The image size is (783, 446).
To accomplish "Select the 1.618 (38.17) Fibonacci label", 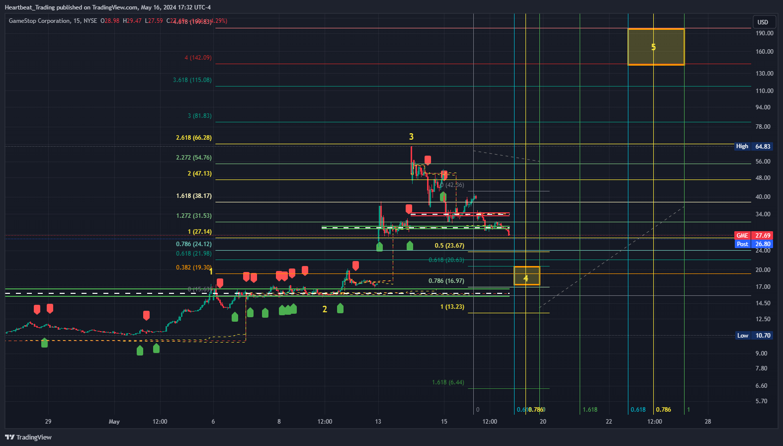I will point(194,196).
